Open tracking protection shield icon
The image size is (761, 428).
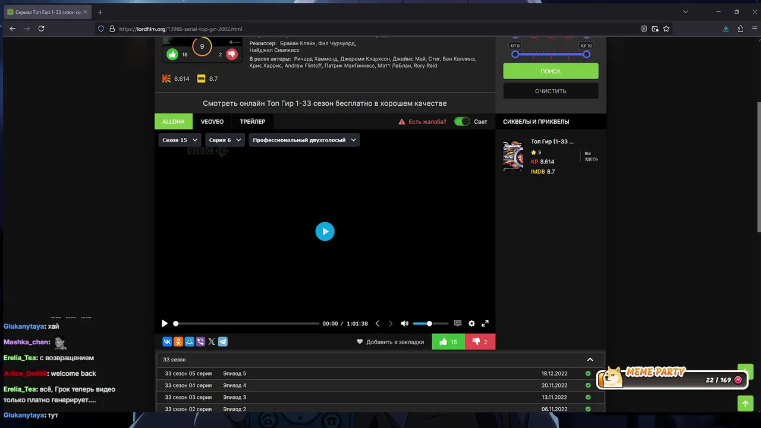[x=101, y=29]
